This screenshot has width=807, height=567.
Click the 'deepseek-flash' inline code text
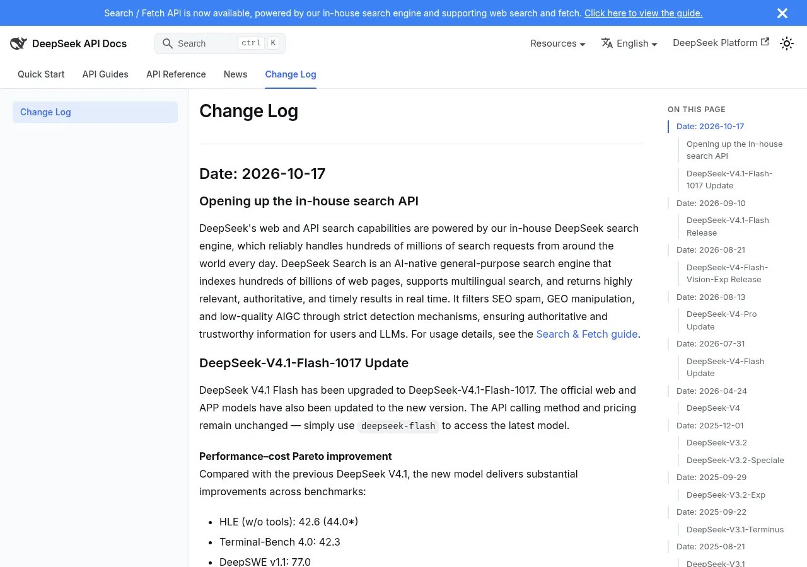[398, 426]
